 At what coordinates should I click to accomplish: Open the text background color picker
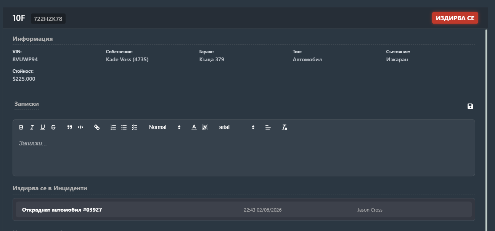[205, 127]
